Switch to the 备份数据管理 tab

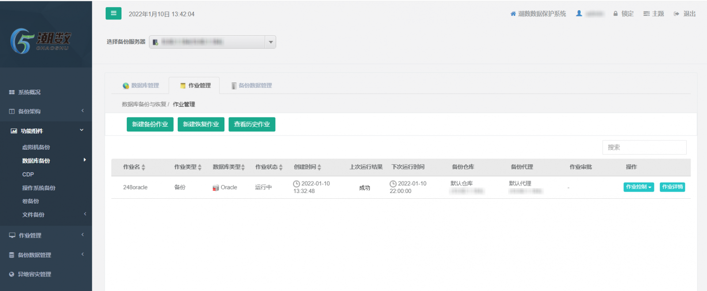point(251,86)
